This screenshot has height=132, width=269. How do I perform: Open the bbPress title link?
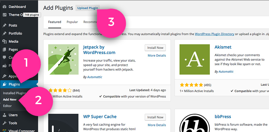coord(223,117)
